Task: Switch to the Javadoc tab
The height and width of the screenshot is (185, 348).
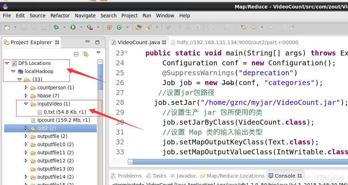Action: pos(184,176)
